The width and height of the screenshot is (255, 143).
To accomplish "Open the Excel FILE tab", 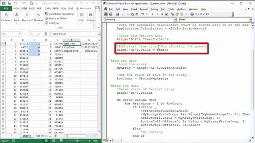I will 6,8.
